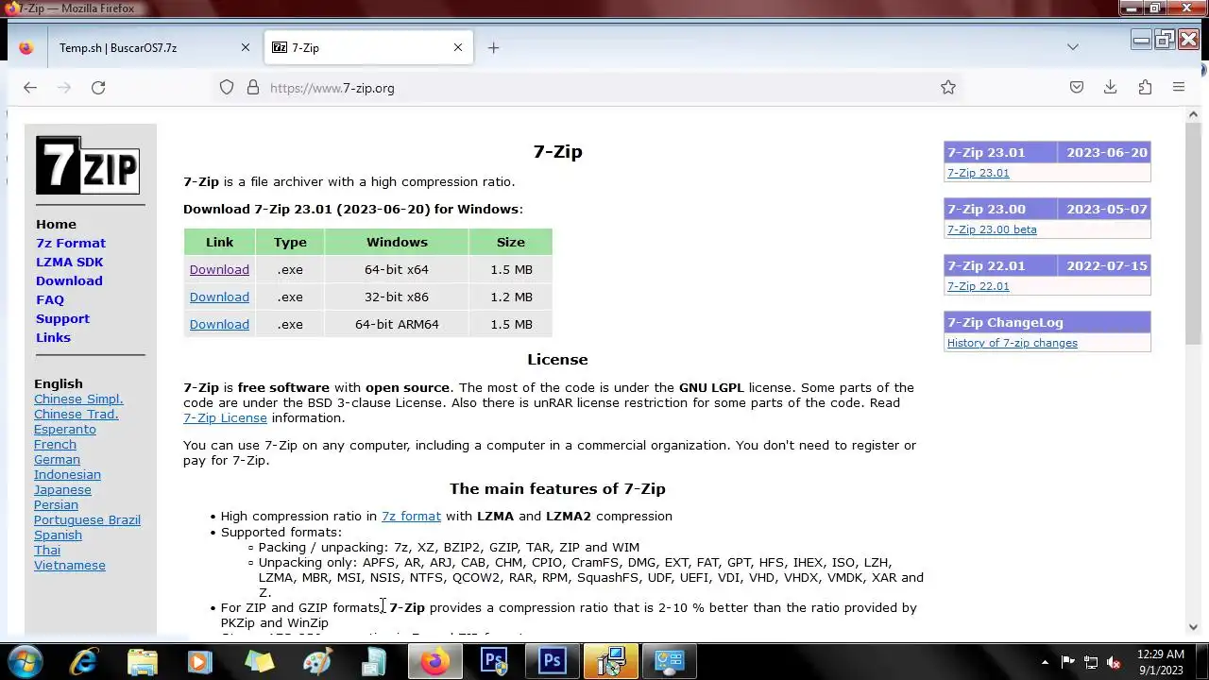
Task: Open the 7-Zip 22.01 link
Action: click(978, 286)
